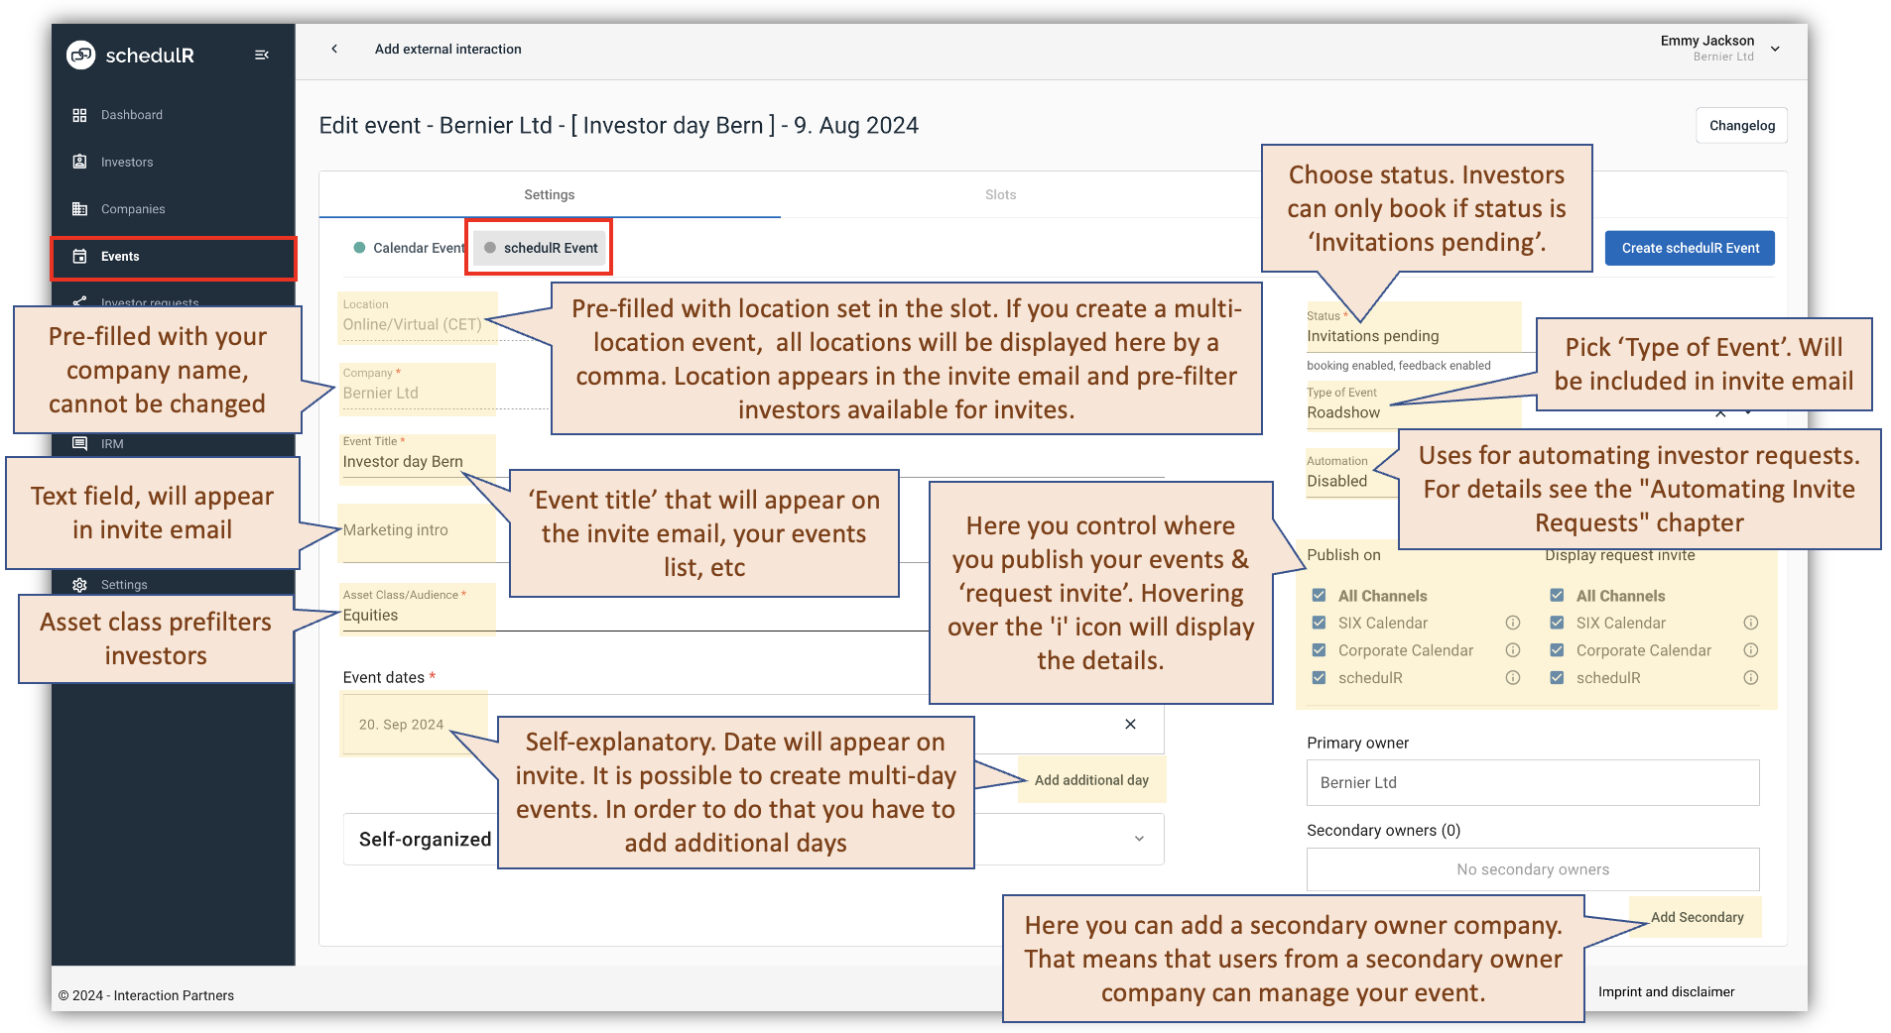This screenshot has width=1891, height=1033.
Task: Open the Companies section in the sidebar
Action: click(x=132, y=208)
